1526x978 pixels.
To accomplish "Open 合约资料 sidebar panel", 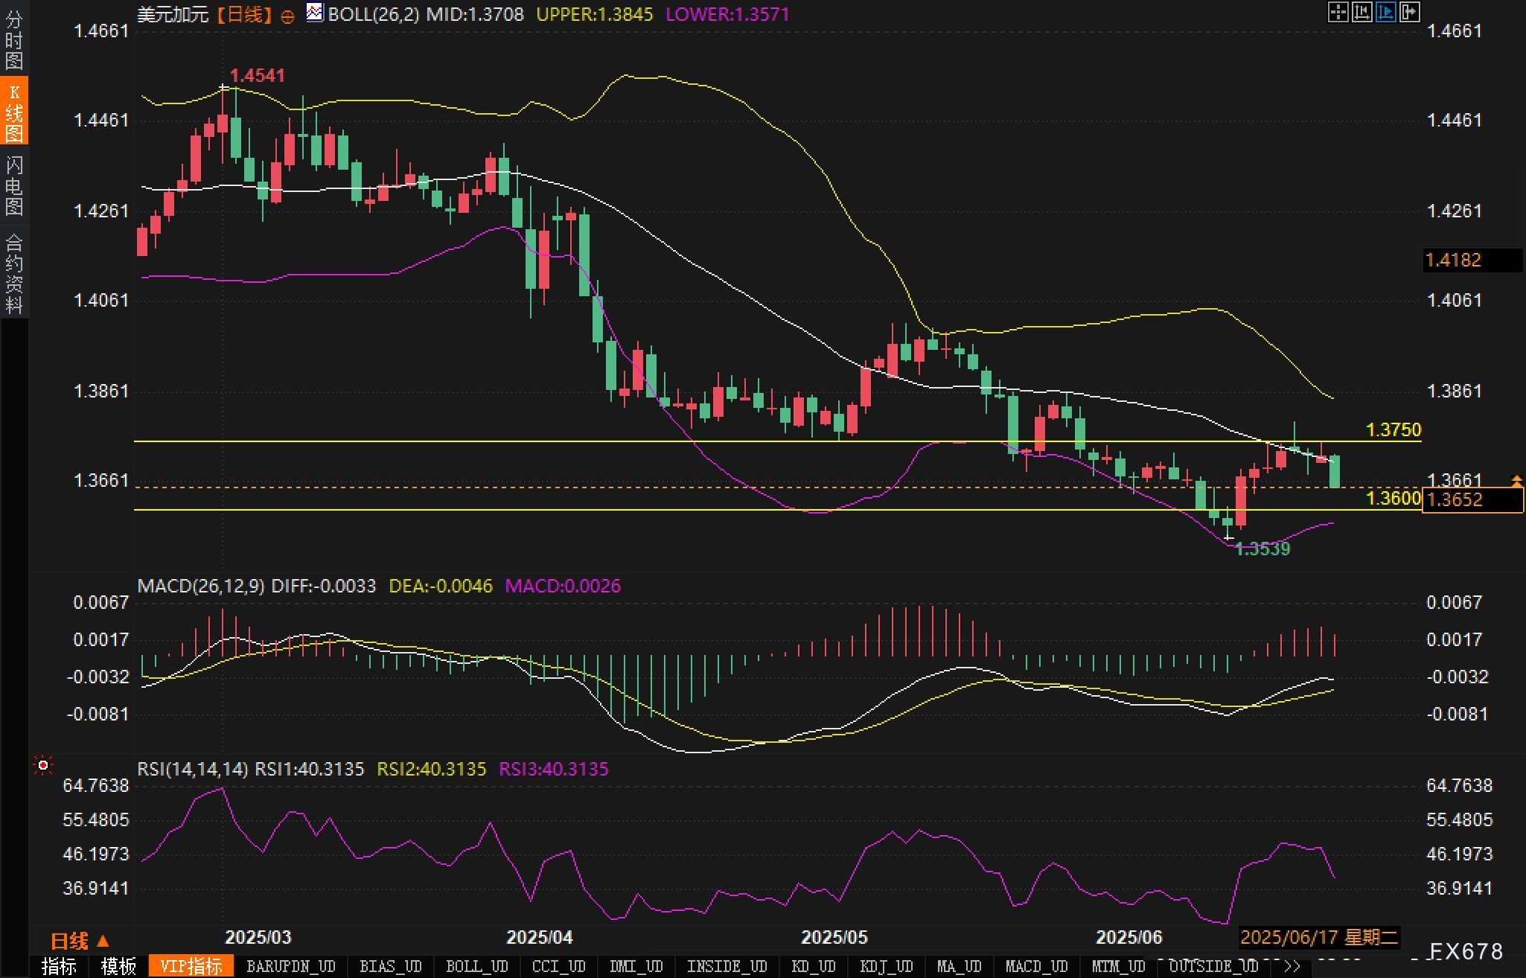I will point(13,273).
